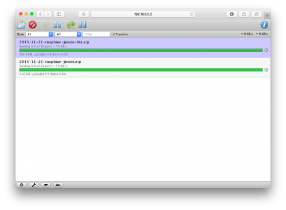Pause the raspbian-jessie.zip torrent
Viewport: 286px width, 210px height.
point(267,70)
